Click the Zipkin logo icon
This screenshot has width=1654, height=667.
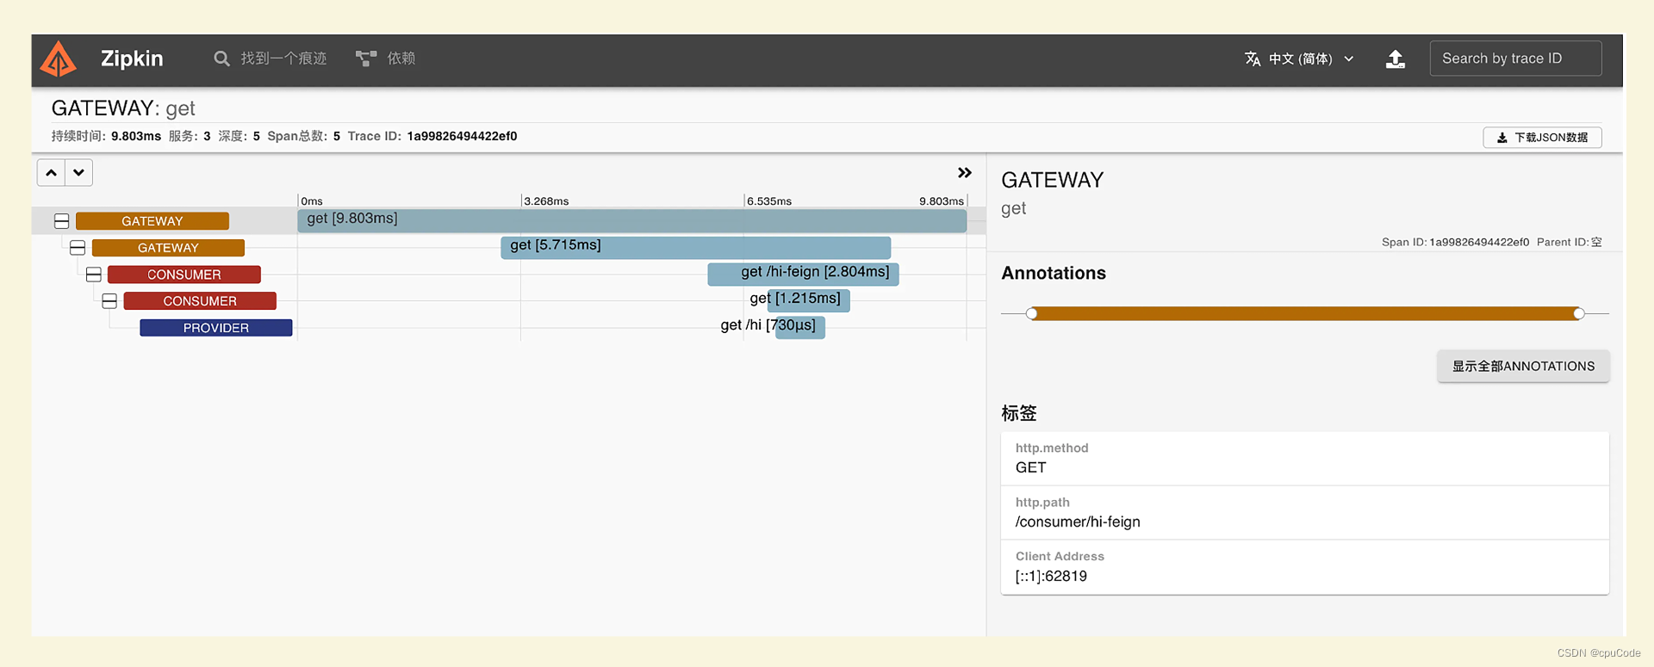59,59
